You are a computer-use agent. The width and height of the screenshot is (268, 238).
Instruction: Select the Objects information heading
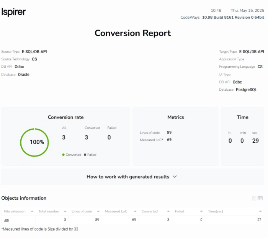pos(24,198)
